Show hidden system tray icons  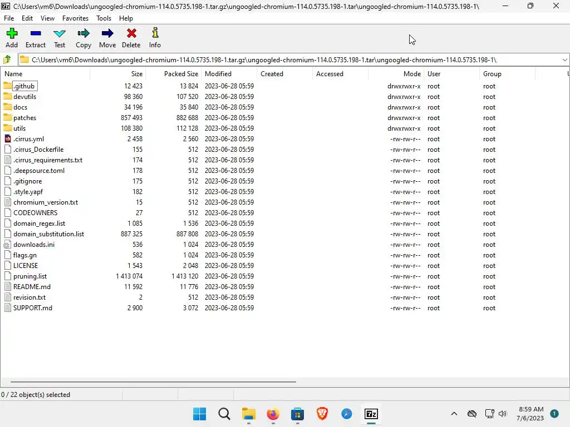click(x=454, y=414)
